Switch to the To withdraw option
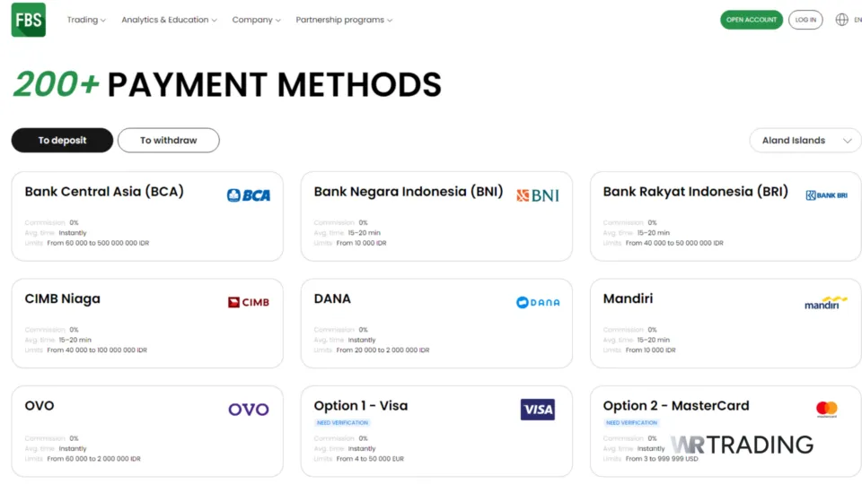The height and width of the screenshot is (484, 862). pos(169,141)
